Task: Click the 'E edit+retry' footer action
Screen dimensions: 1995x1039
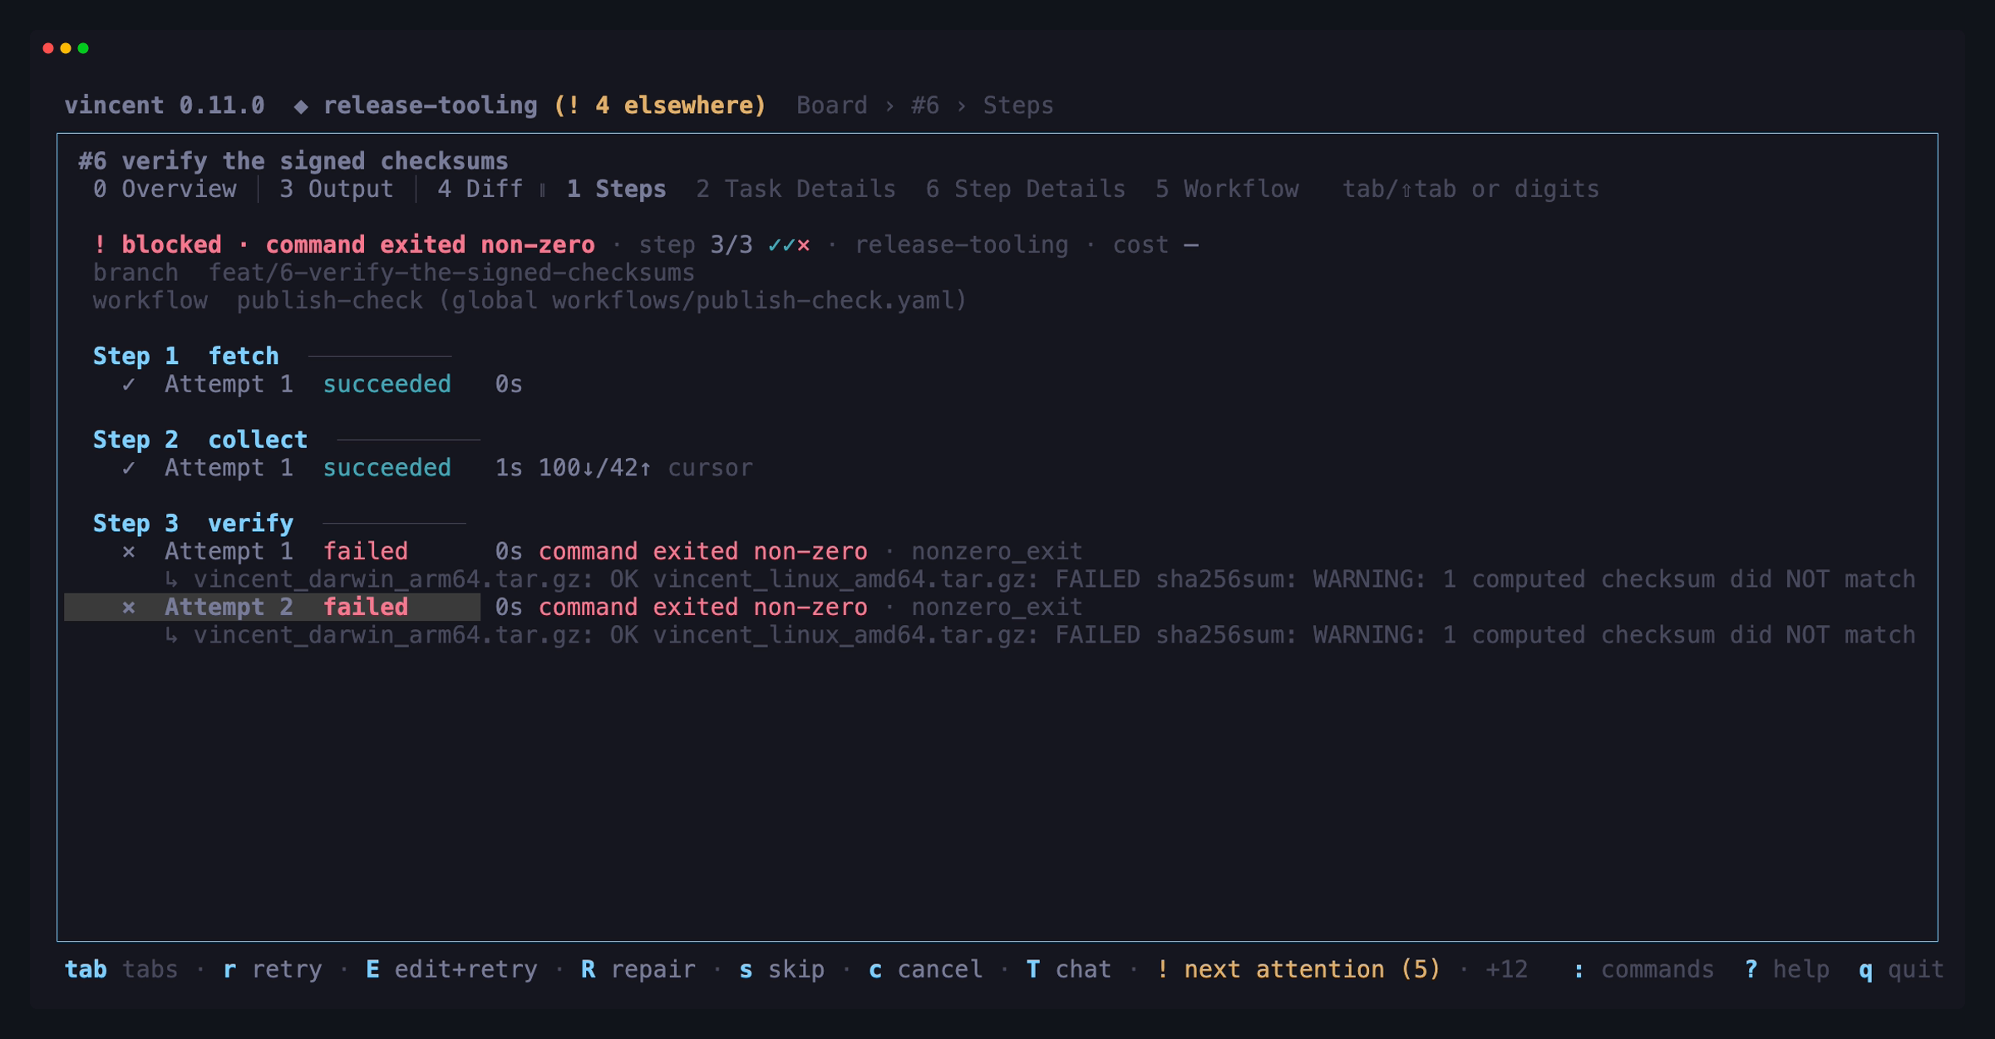Action: coord(451,970)
